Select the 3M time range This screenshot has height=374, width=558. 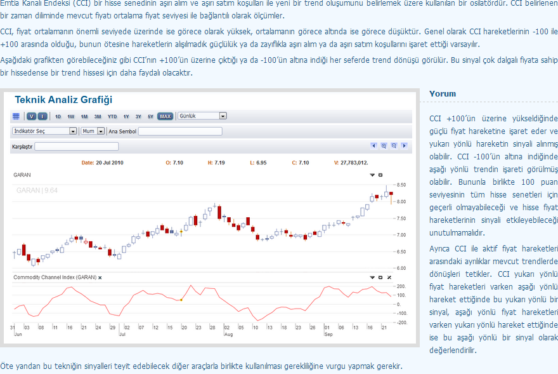click(x=98, y=117)
